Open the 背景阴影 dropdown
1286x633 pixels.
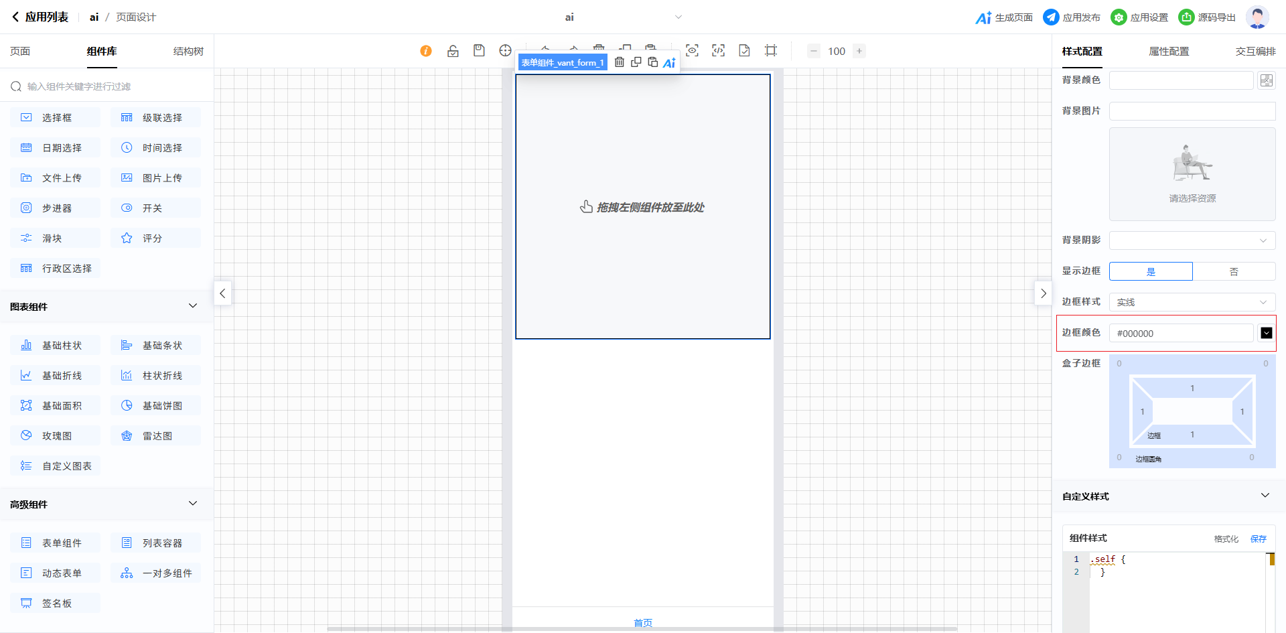click(x=1192, y=240)
